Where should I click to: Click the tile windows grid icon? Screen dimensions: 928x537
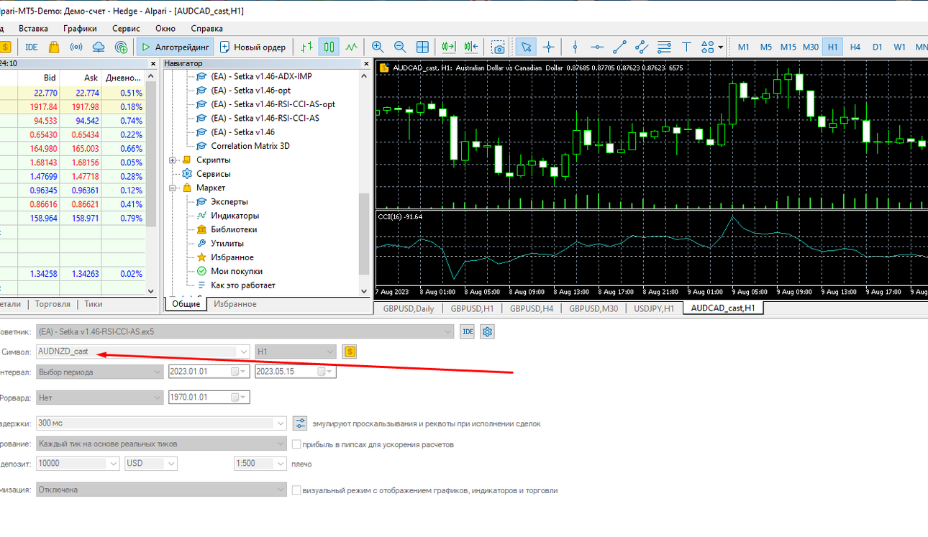point(423,47)
